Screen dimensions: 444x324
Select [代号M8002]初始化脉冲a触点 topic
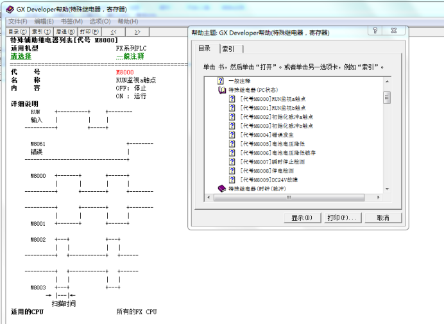[277, 117]
